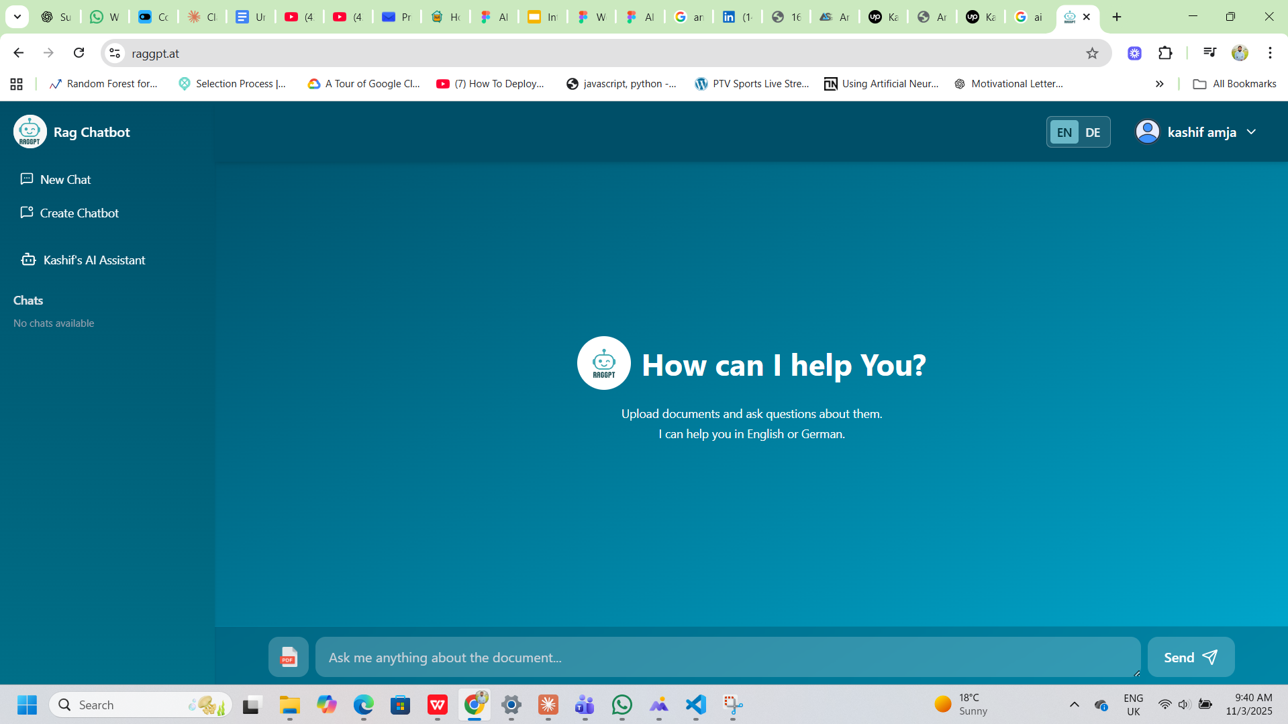The height and width of the screenshot is (724, 1288).
Task: Reload the raggpt.at page
Action: tap(79, 53)
